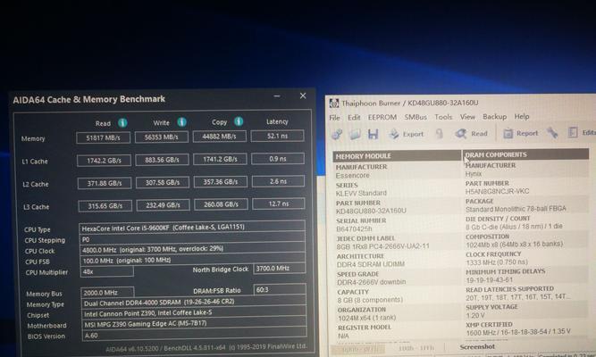The width and height of the screenshot is (596, 357).
Task: Click the L1 Cache Write value 883.56 GB/s
Action: point(162,160)
